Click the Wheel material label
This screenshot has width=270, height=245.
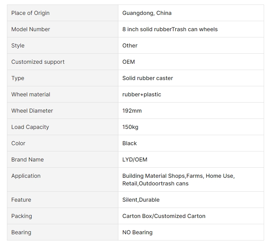coord(31,94)
